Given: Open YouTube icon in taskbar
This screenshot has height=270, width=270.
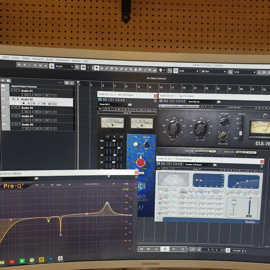Looking at the screenshot, I should point(12,262).
